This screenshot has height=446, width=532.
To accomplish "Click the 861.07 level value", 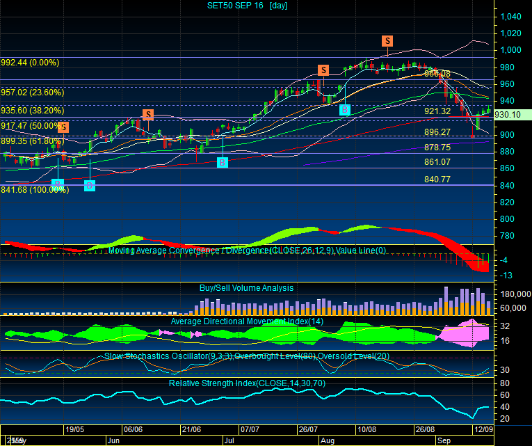I will click(437, 162).
